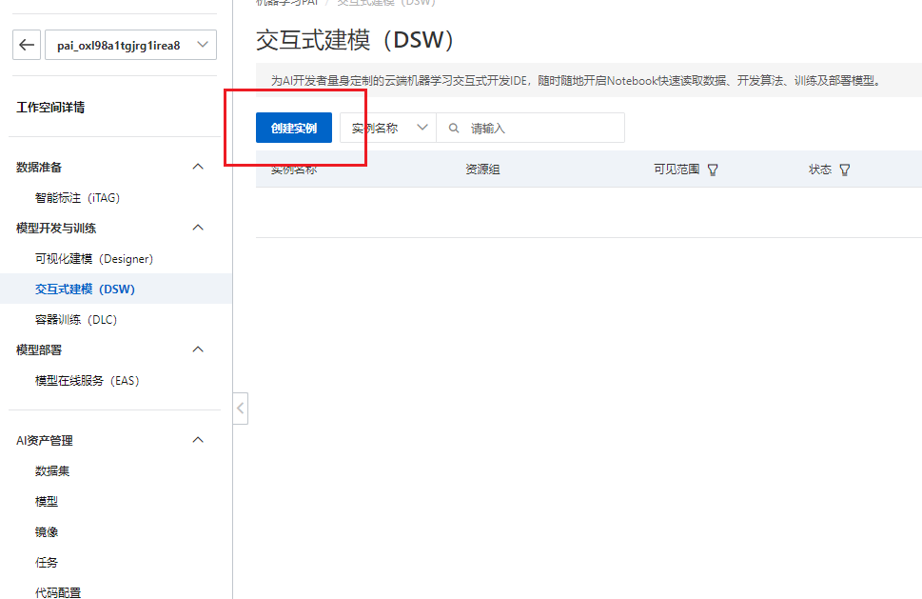Collapse the AI资产管理 section
922x599 pixels.
[x=198, y=440]
